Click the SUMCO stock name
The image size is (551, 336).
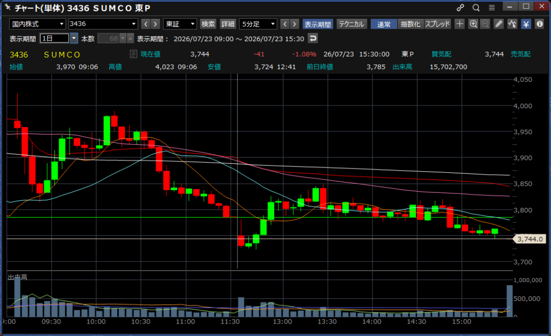62,54
